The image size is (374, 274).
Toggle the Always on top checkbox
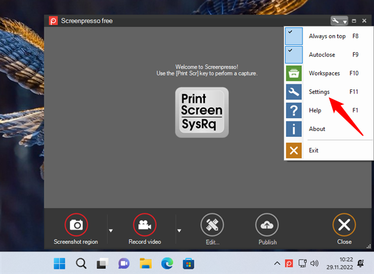[294, 36]
